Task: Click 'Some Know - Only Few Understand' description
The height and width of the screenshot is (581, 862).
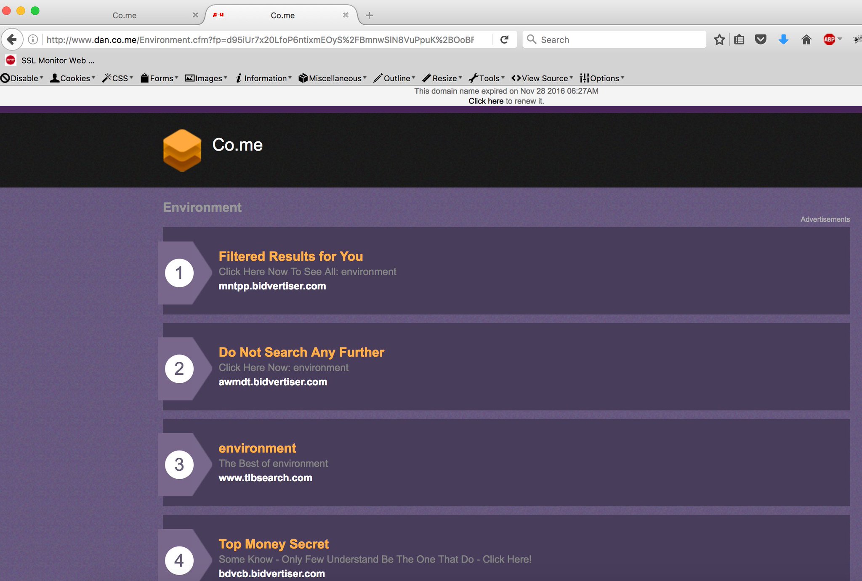Action: (x=375, y=559)
